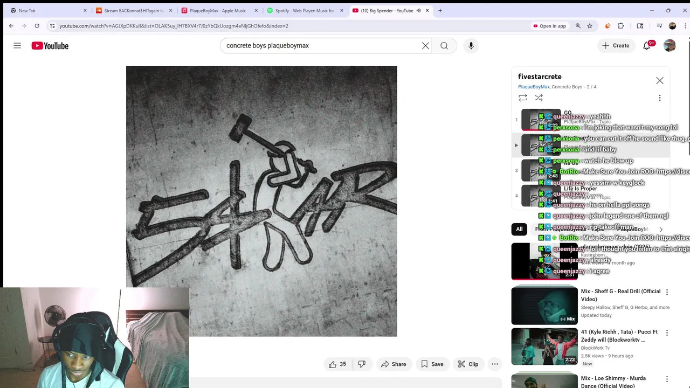Like the video with thumbs up

pyautogui.click(x=337, y=364)
